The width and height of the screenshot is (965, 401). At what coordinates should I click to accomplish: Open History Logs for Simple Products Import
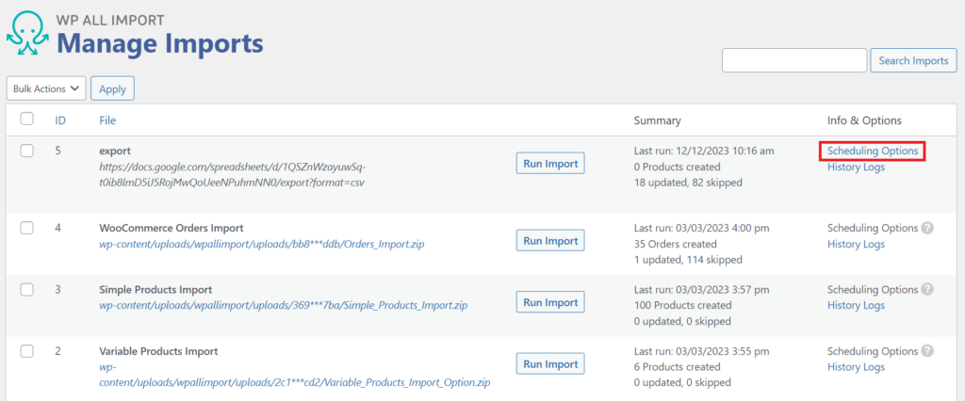856,306
